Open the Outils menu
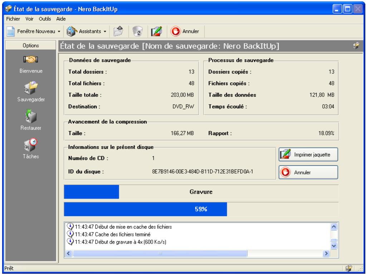366x274 pixels. tap(45, 19)
